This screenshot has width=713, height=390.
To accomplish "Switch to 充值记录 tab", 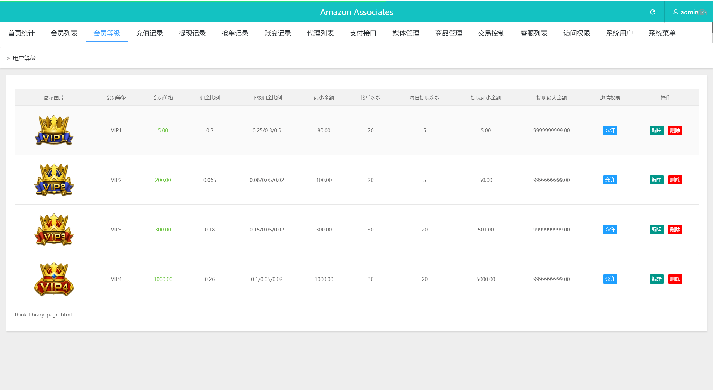I will pos(149,33).
